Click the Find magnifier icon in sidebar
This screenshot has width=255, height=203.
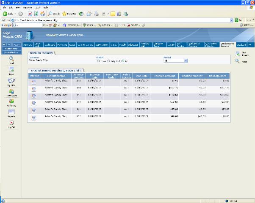pos(11,59)
